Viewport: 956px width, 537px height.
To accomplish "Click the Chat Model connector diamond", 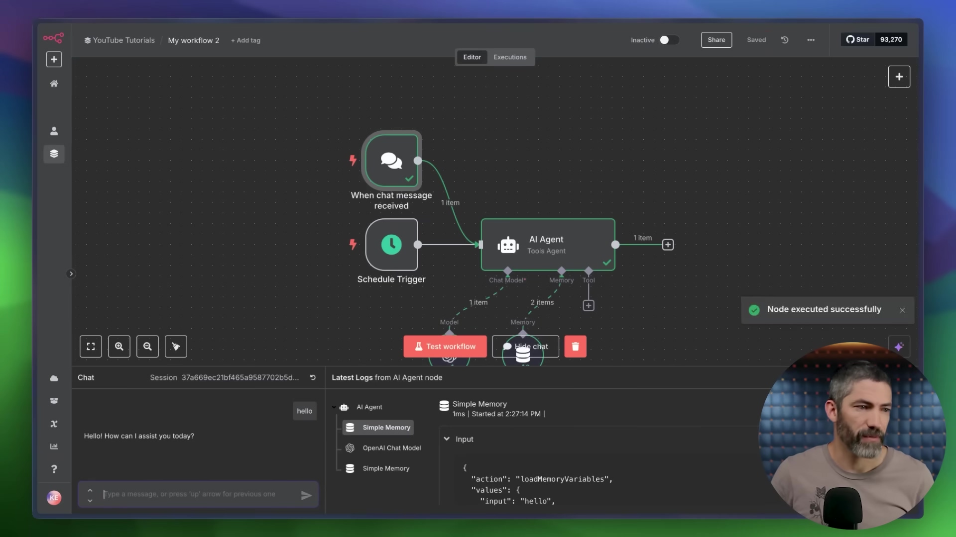I will [x=507, y=271].
